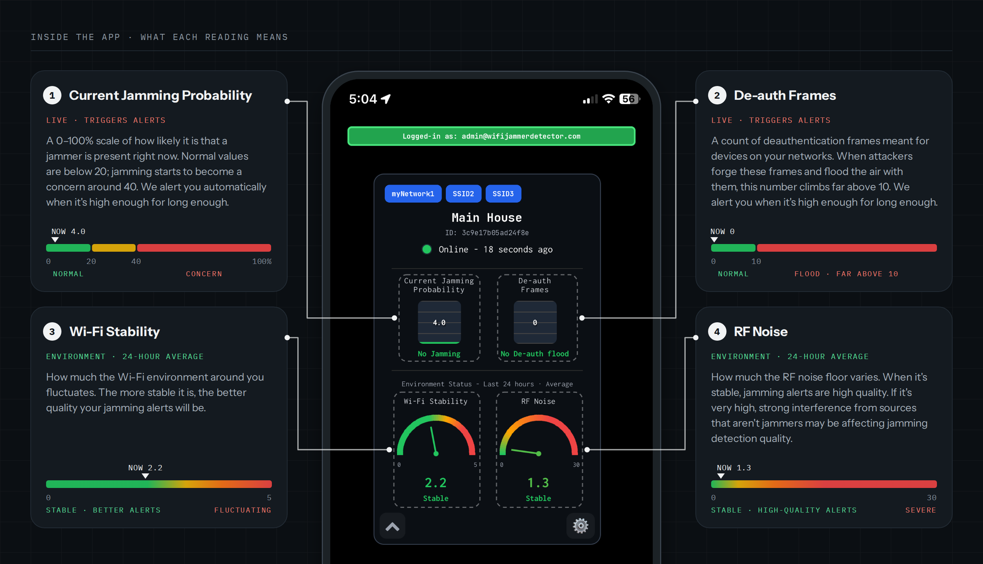Tap the cellular signal bars icon
The height and width of the screenshot is (564, 983).
[x=590, y=99]
